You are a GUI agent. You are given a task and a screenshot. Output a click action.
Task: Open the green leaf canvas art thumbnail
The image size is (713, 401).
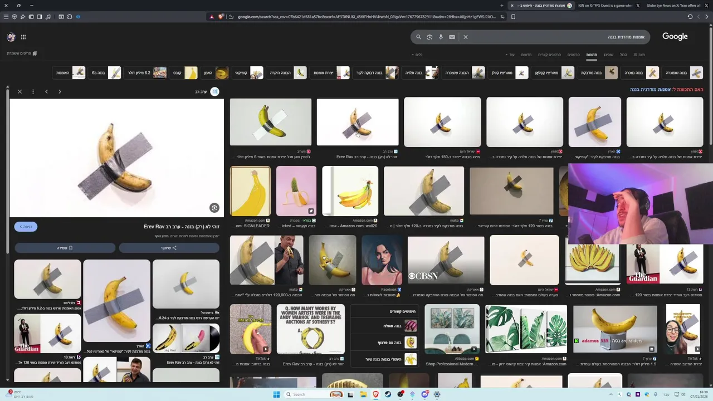coord(526,329)
